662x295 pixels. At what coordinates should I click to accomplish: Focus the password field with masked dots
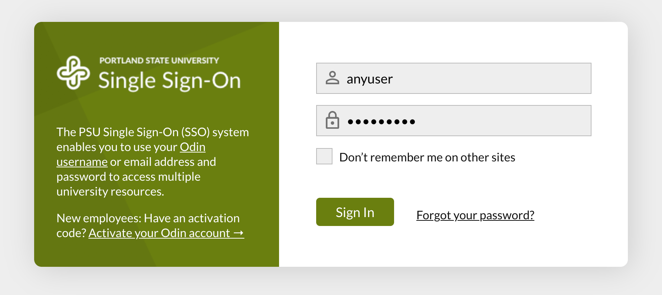(453, 121)
